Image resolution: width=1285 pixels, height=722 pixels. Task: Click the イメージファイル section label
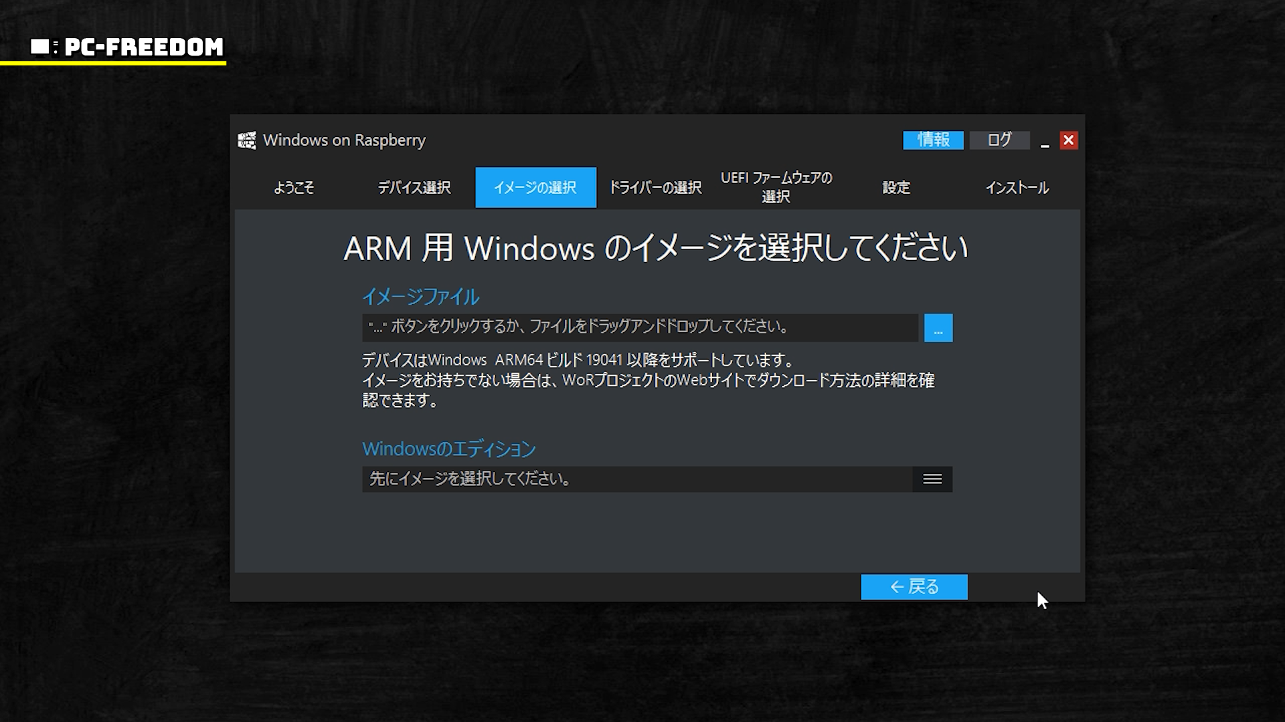click(x=420, y=296)
